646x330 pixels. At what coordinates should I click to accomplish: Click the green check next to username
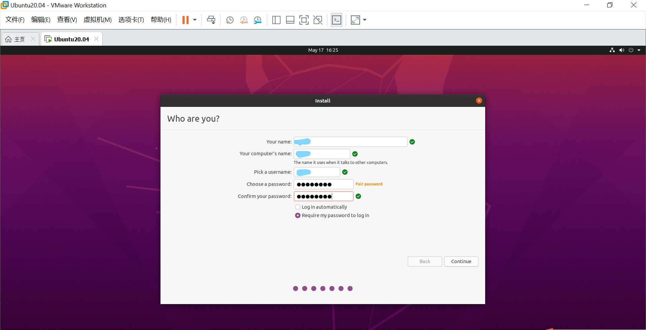[x=345, y=172]
